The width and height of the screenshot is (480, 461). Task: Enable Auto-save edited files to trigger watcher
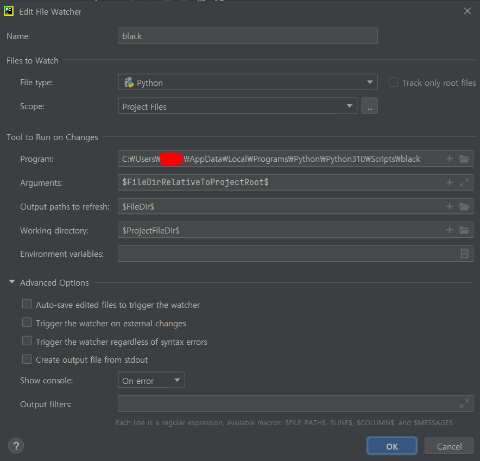click(x=27, y=304)
